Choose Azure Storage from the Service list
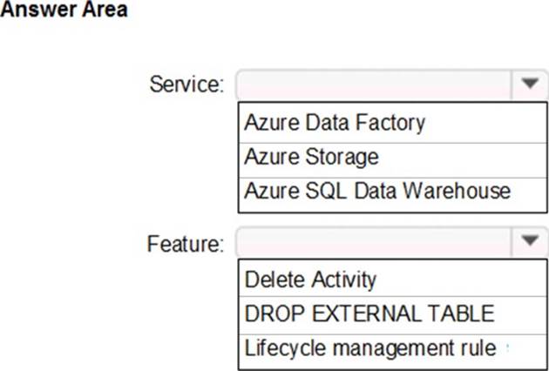549x371 pixels. pos(311,157)
